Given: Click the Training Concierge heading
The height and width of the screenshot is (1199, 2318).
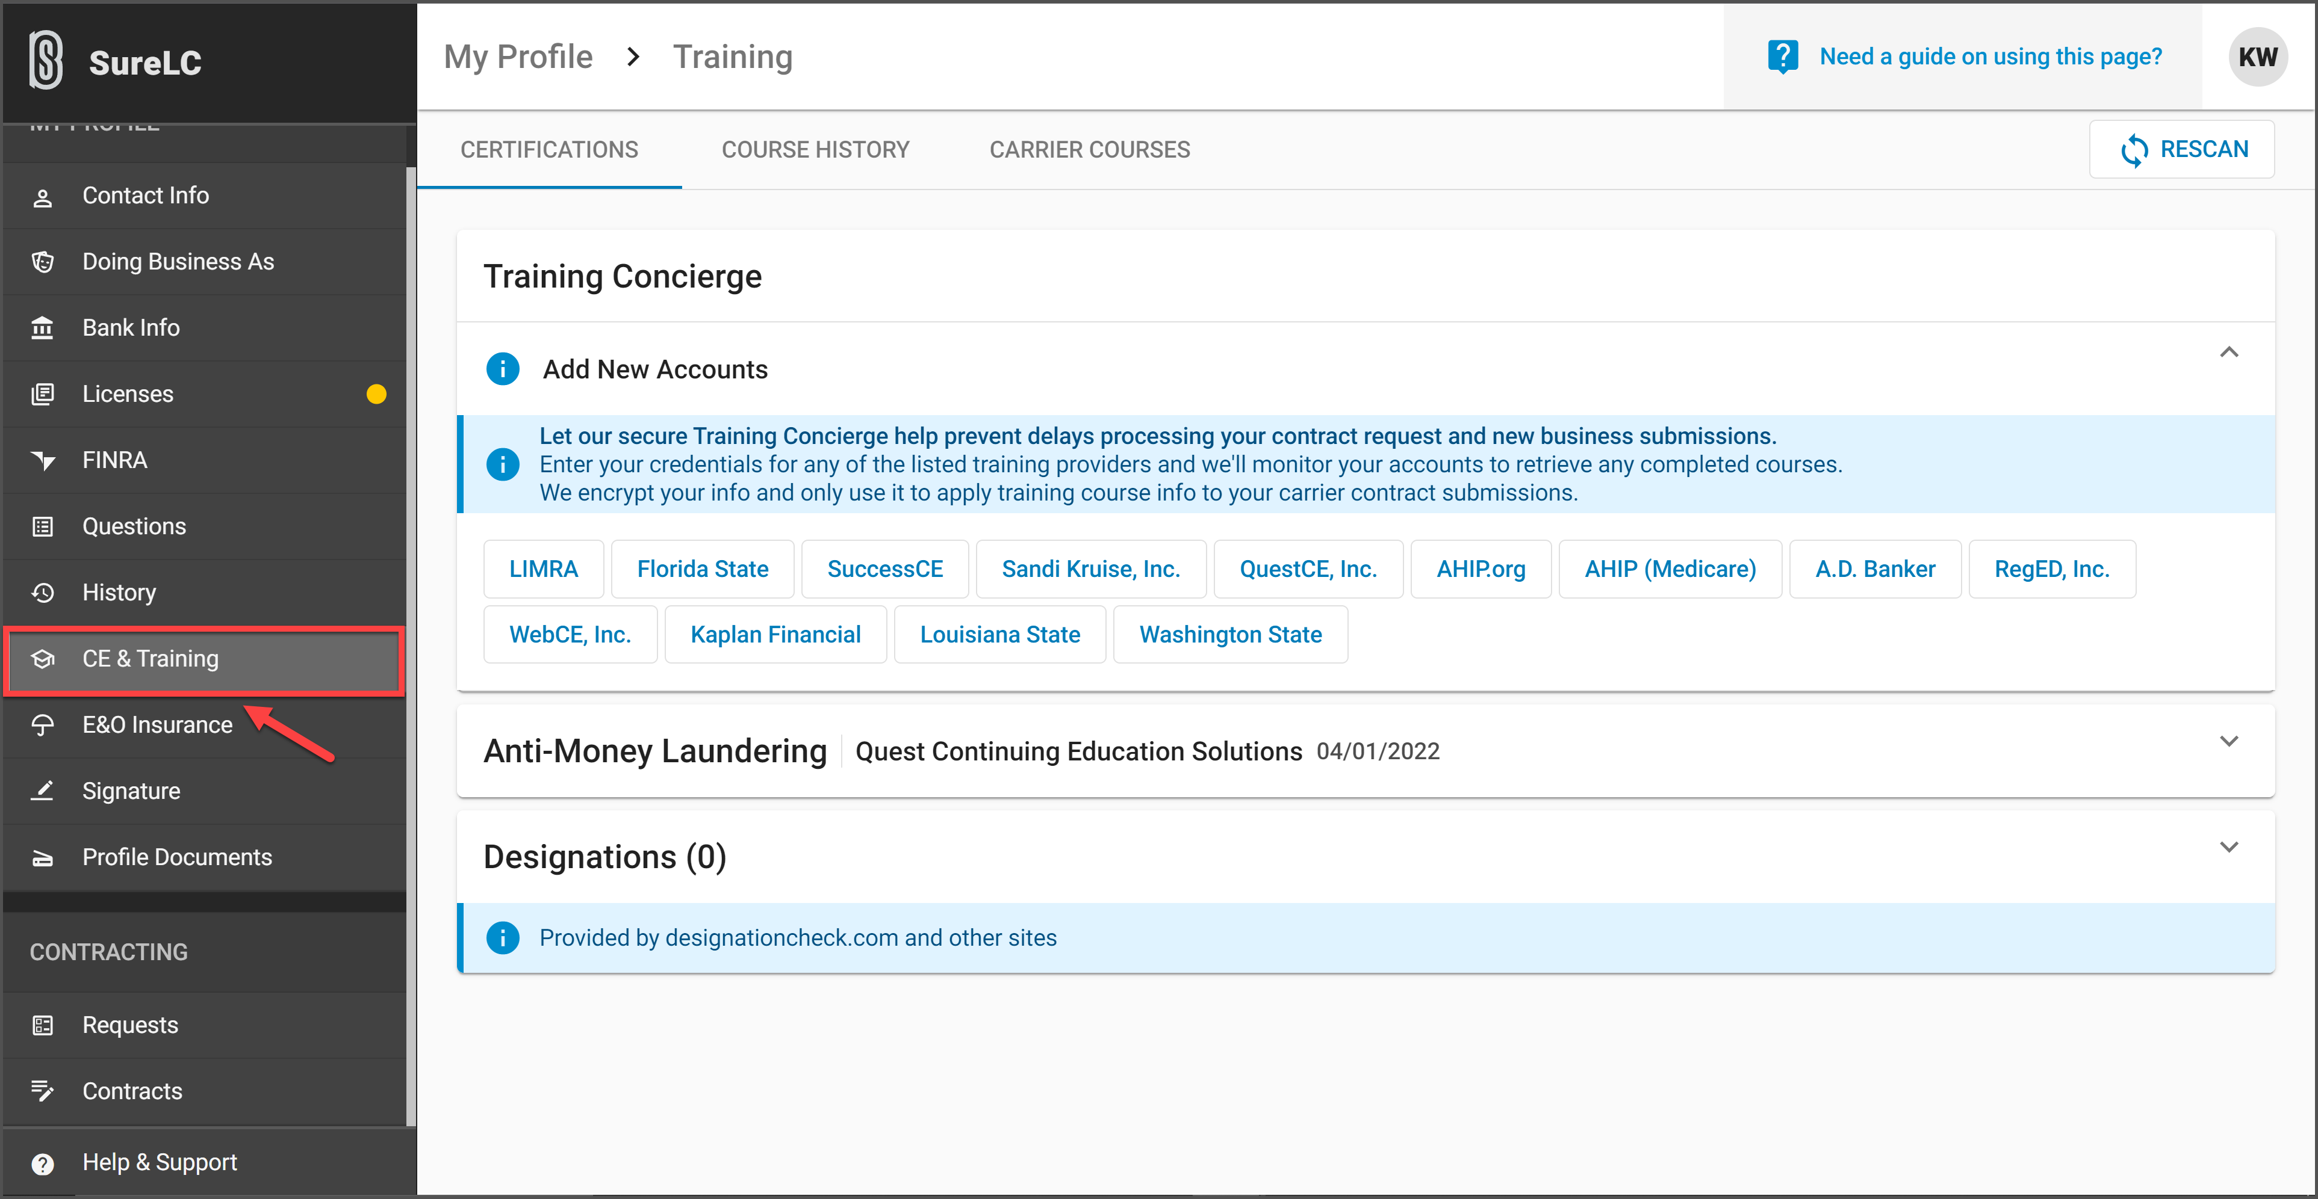Looking at the screenshot, I should point(622,276).
